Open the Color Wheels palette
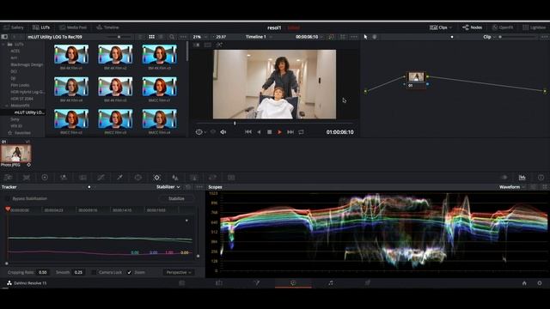 coord(45,178)
